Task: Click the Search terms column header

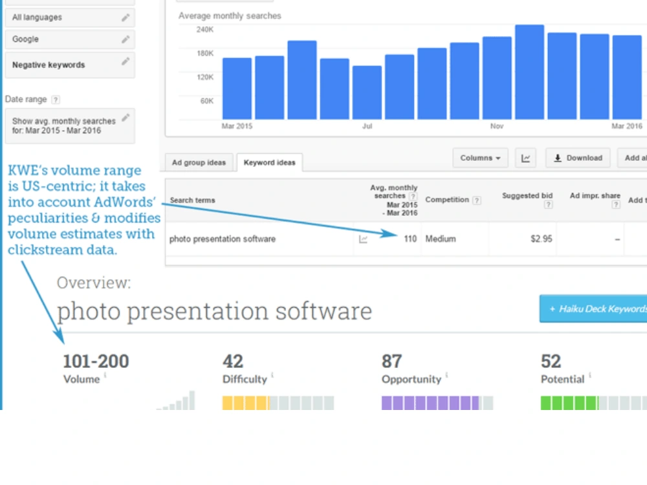Action: click(x=193, y=200)
